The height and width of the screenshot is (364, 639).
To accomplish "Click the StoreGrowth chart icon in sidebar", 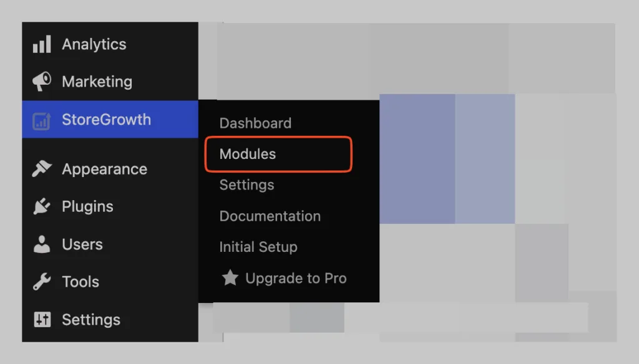I will (x=42, y=121).
